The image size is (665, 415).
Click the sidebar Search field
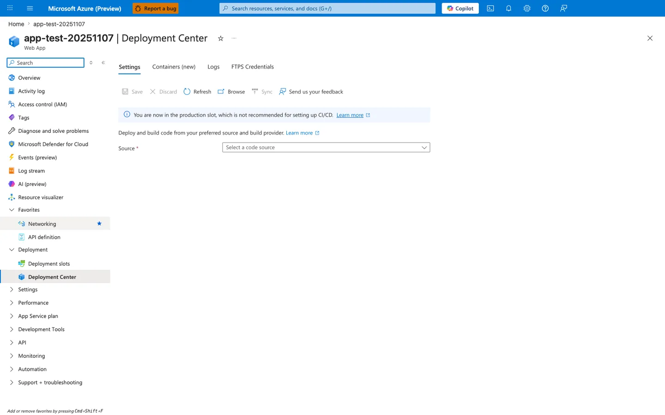pyautogui.click(x=46, y=63)
